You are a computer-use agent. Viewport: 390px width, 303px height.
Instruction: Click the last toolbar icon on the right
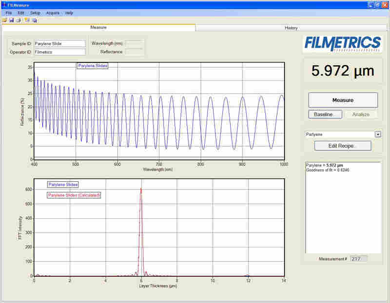pos(35,20)
